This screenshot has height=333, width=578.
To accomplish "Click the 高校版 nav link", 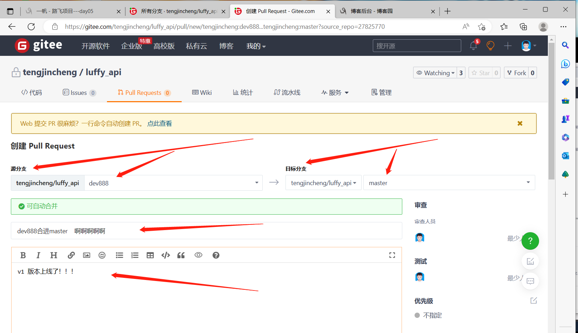I will point(164,46).
